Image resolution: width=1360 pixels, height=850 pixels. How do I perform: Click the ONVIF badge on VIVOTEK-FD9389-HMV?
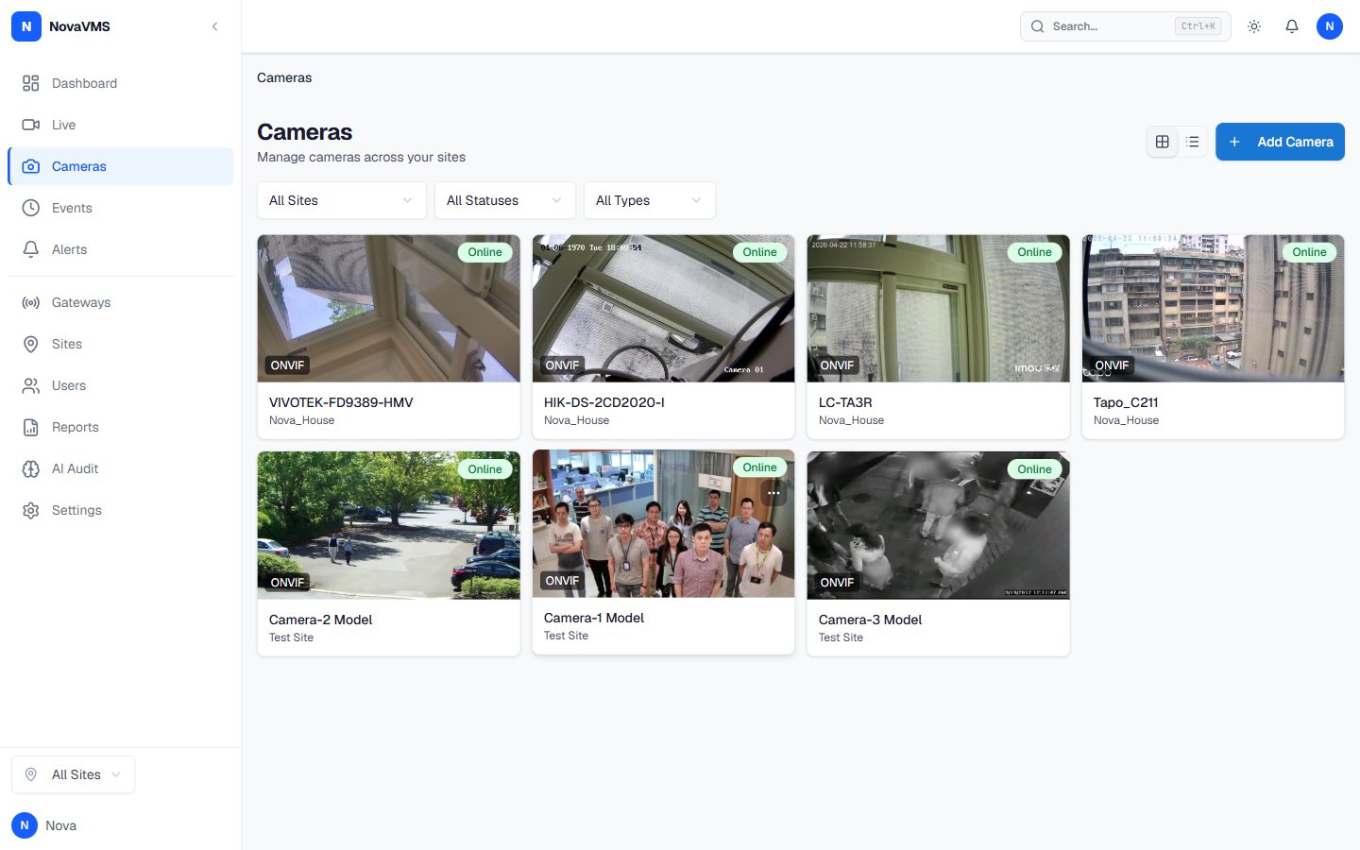288,365
